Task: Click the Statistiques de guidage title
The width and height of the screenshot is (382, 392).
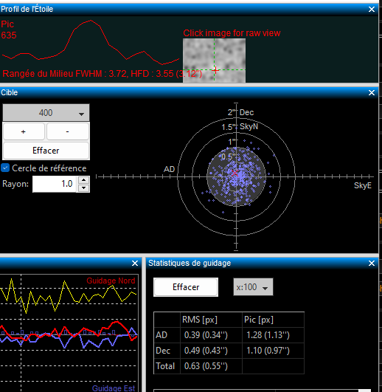Action: (x=190, y=263)
